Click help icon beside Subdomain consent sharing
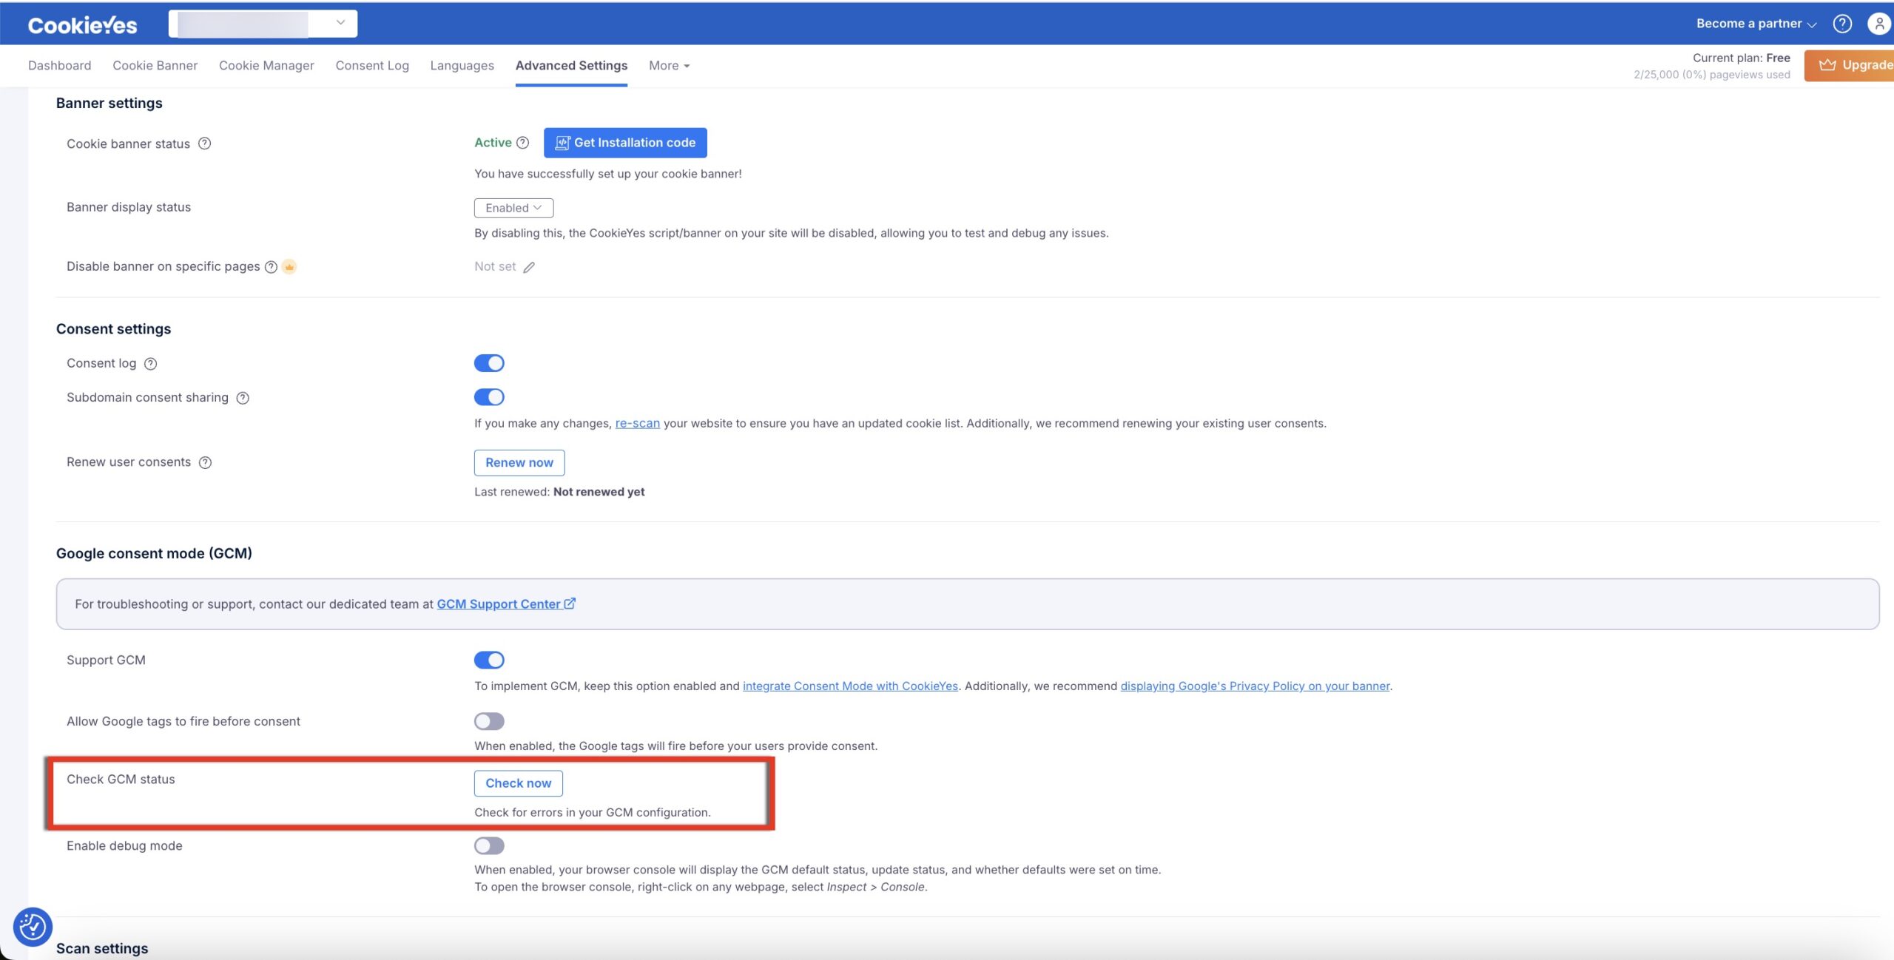The width and height of the screenshot is (1894, 960). (x=243, y=398)
